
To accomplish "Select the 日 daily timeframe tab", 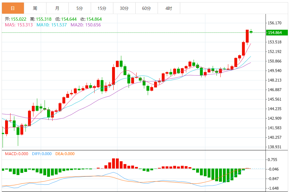I will point(13,8).
